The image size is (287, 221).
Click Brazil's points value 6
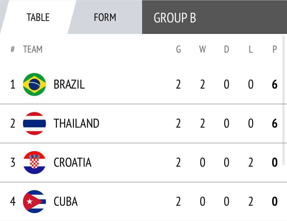click(274, 84)
